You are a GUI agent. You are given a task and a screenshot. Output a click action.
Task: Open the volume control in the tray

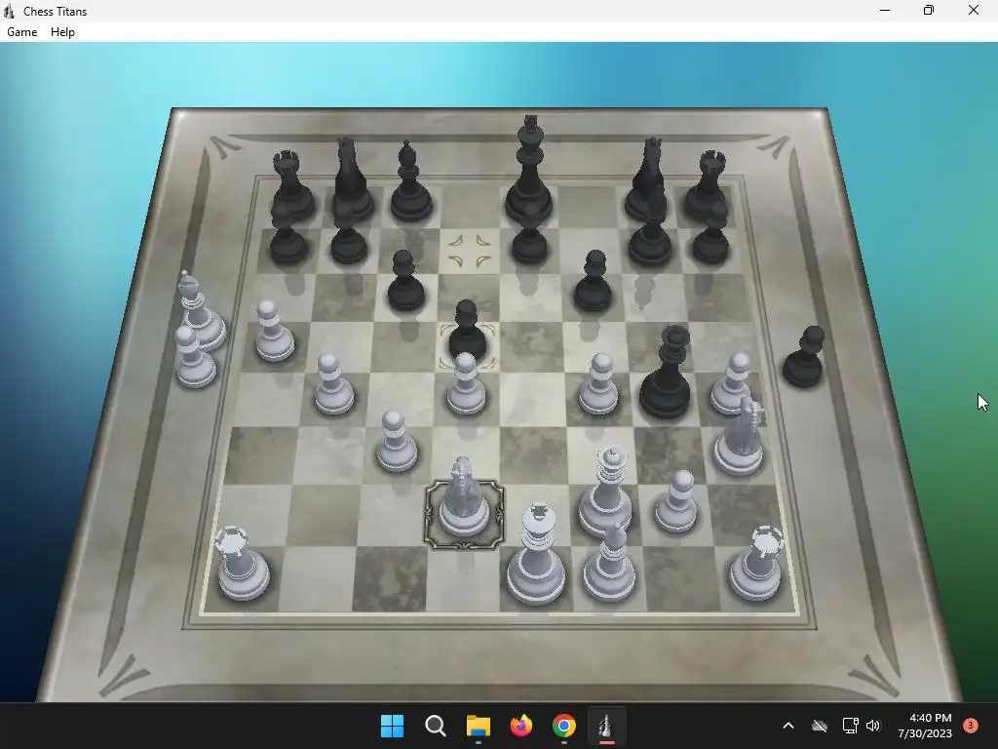(x=872, y=726)
